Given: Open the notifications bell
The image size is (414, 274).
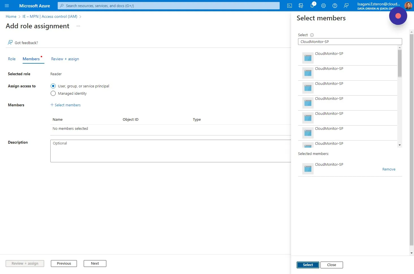Looking at the screenshot, I should click(312, 6).
